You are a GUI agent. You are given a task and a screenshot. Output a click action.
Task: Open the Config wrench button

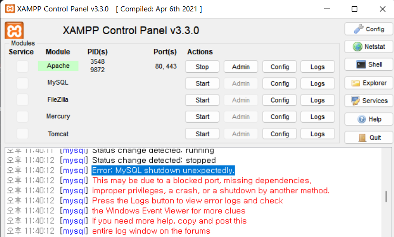(369, 29)
